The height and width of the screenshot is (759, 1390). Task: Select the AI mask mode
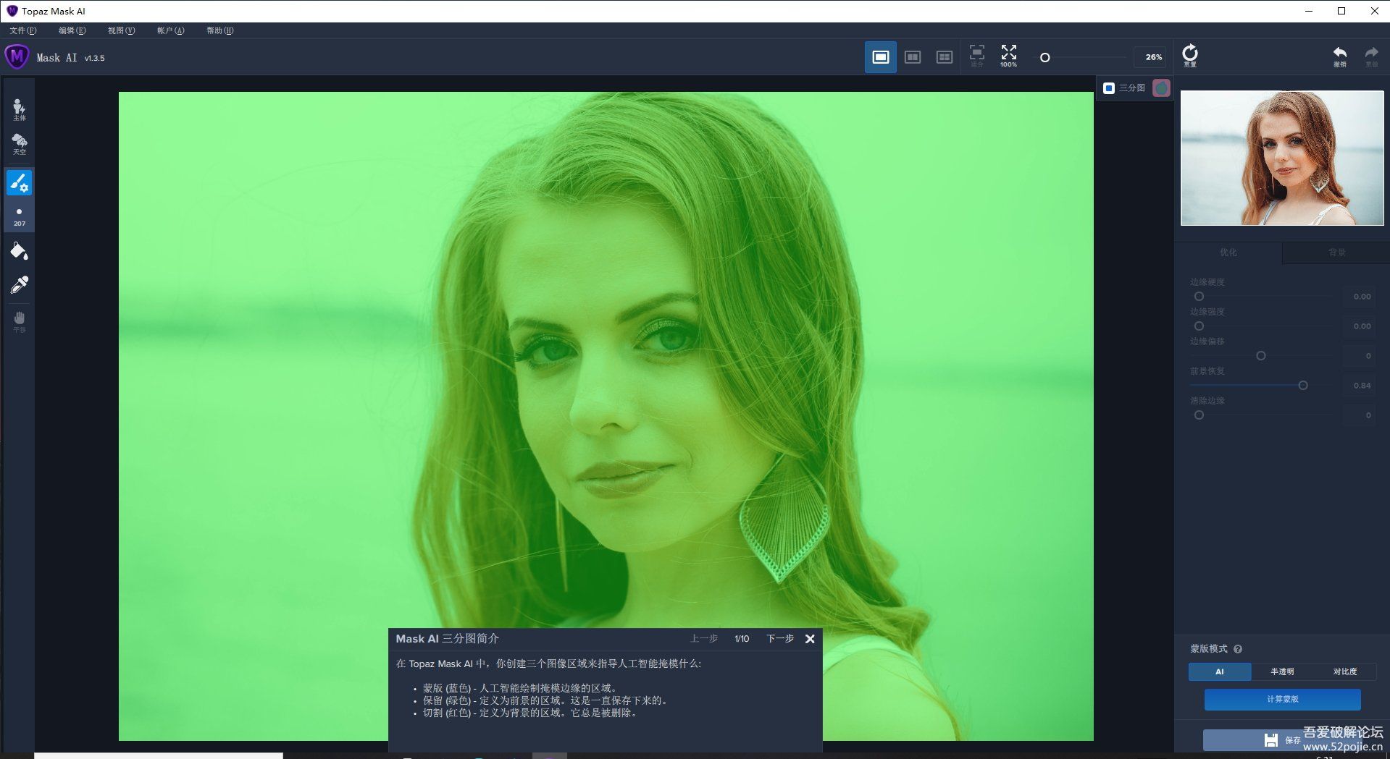[x=1219, y=671]
